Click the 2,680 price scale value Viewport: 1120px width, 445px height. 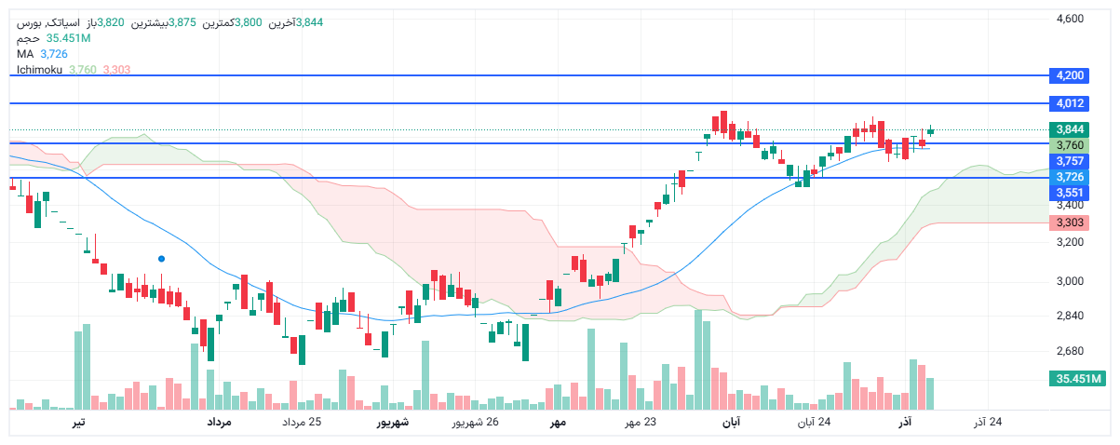coord(1071,351)
